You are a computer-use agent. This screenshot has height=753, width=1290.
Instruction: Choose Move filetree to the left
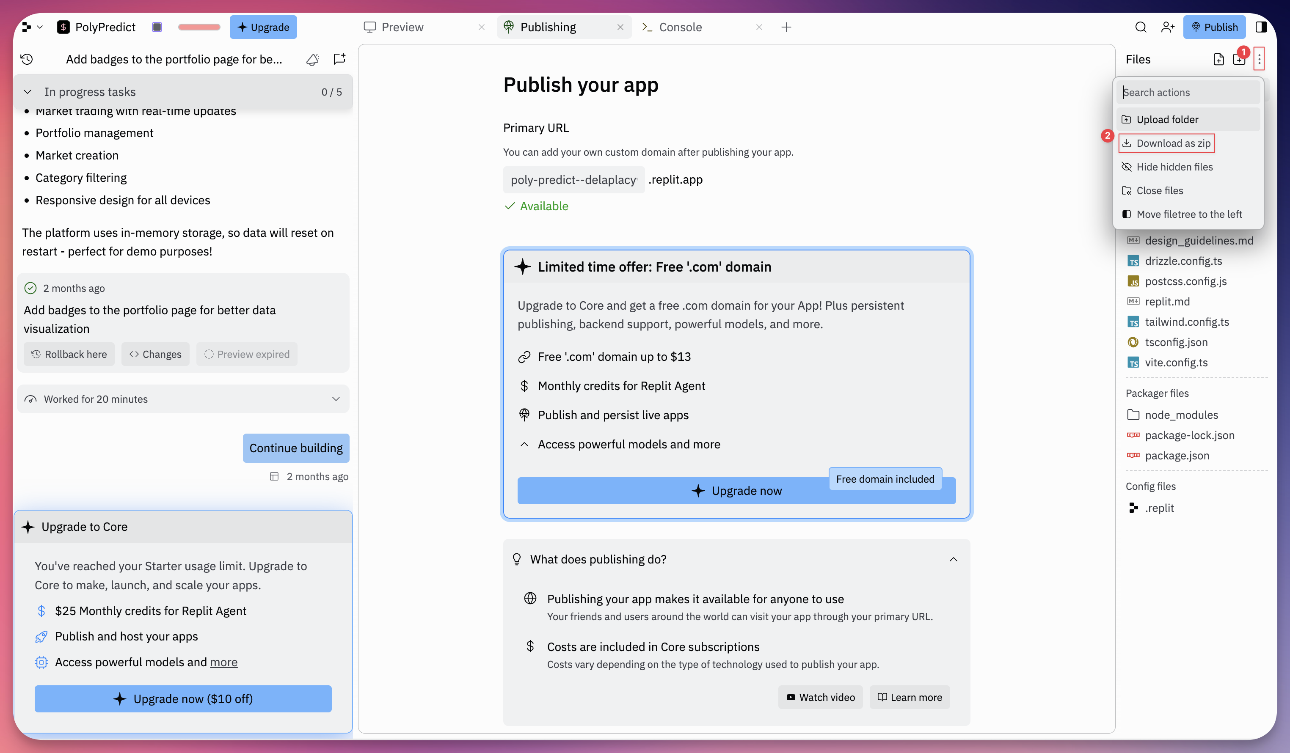click(x=1189, y=214)
